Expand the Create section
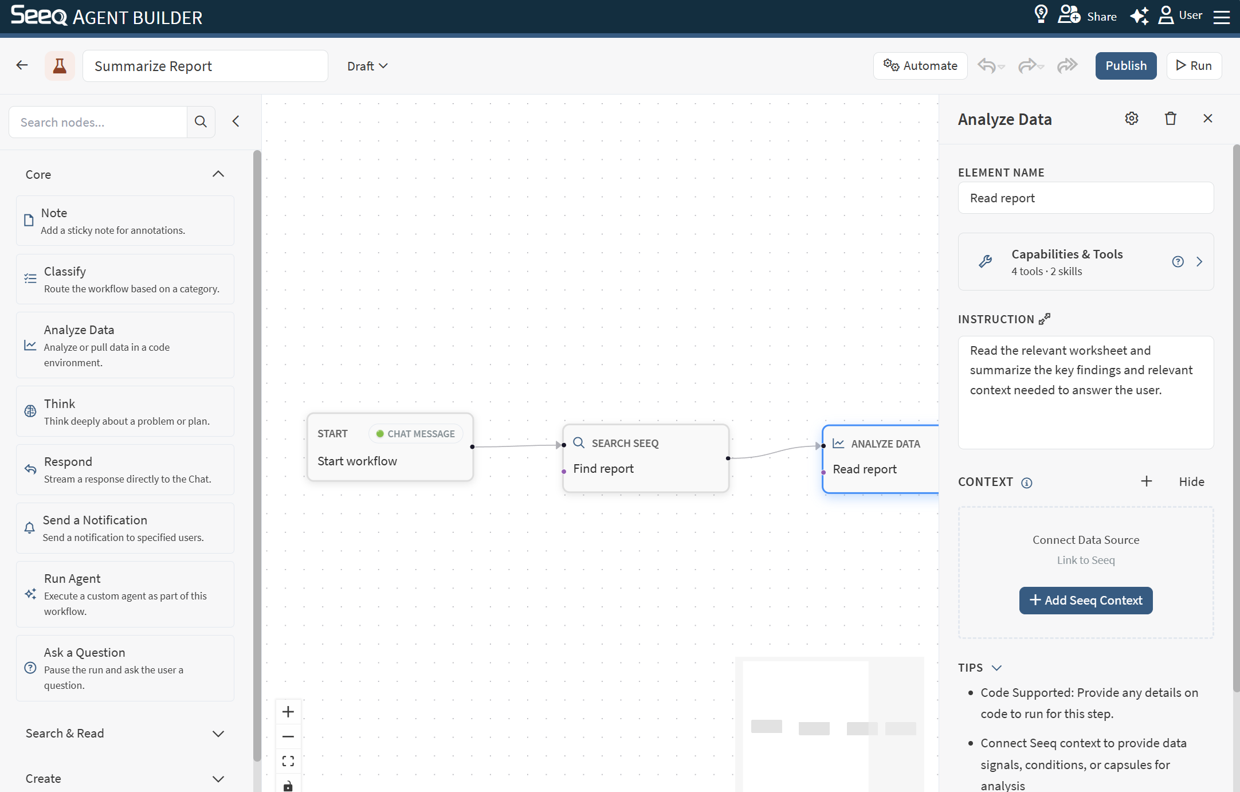Viewport: 1240px width, 792px height. (218, 779)
